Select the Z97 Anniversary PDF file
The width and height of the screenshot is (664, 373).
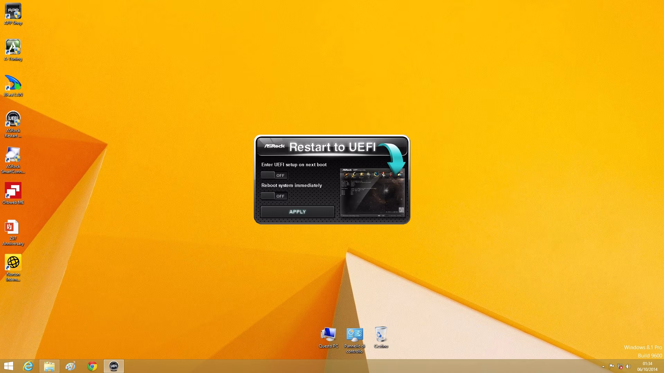point(13,232)
